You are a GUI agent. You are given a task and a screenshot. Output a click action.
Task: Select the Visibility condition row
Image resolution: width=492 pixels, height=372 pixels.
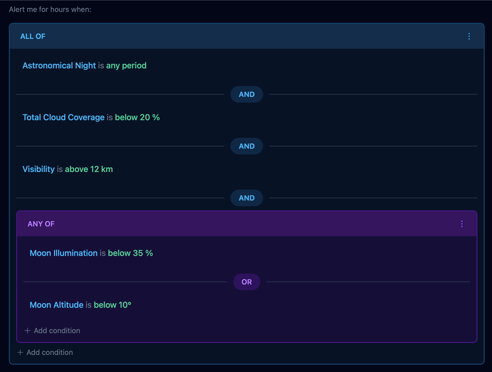pyautogui.click(x=39, y=169)
